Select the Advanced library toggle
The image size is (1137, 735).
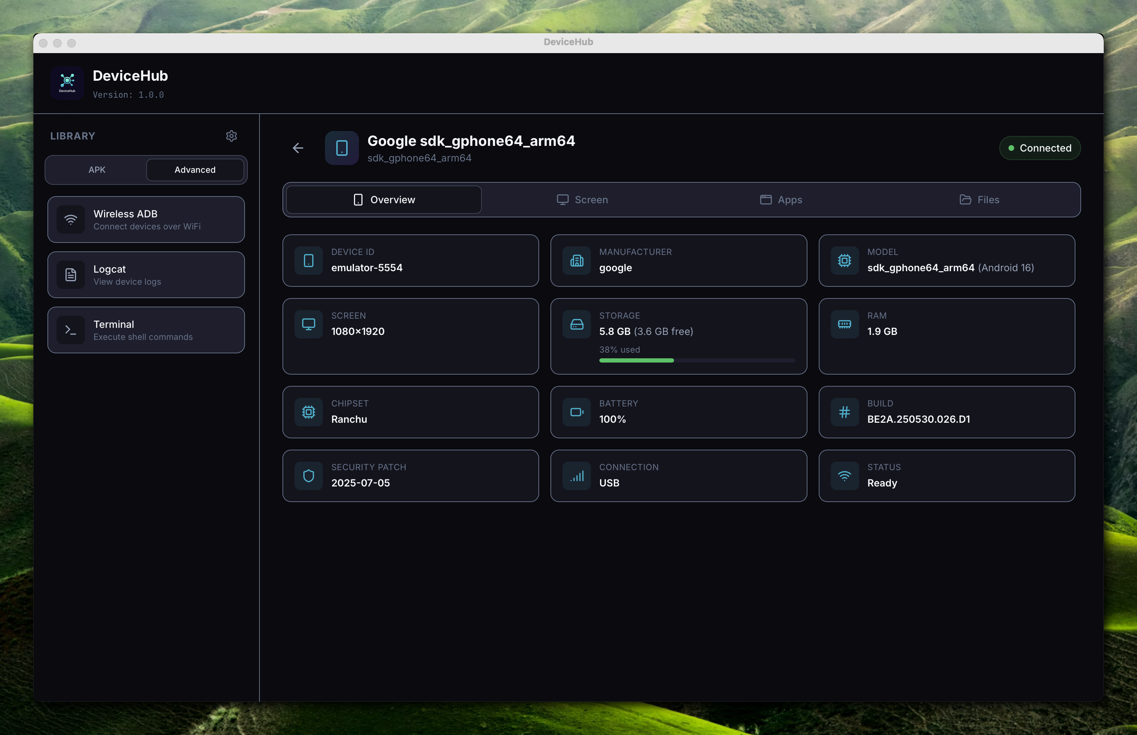point(195,170)
